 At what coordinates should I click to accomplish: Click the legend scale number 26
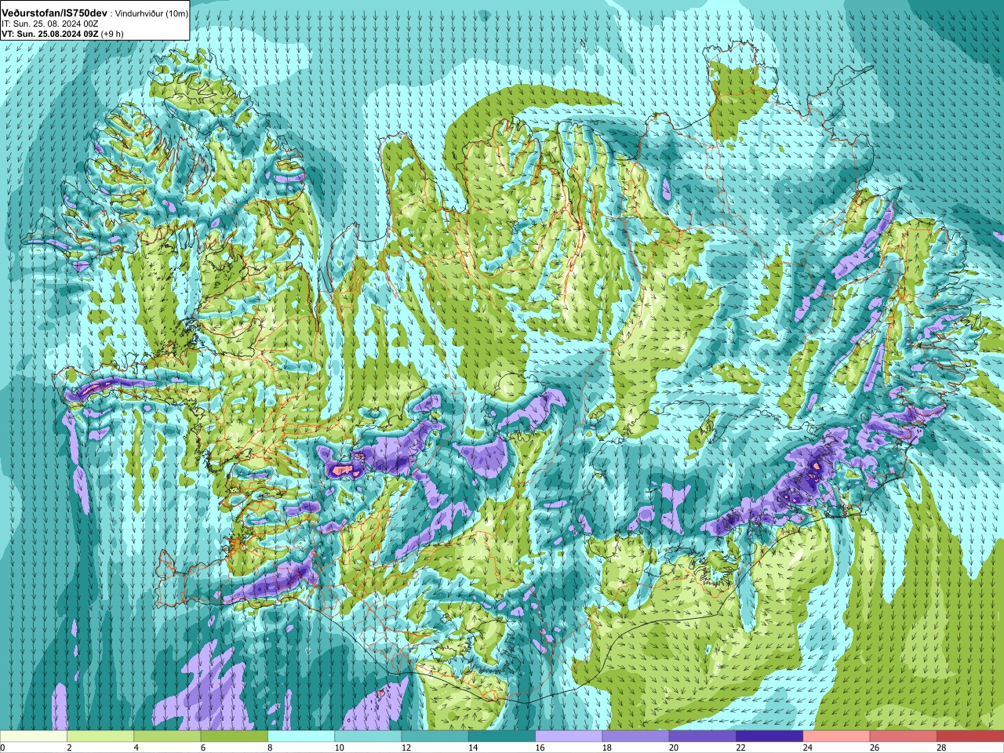(875, 748)
